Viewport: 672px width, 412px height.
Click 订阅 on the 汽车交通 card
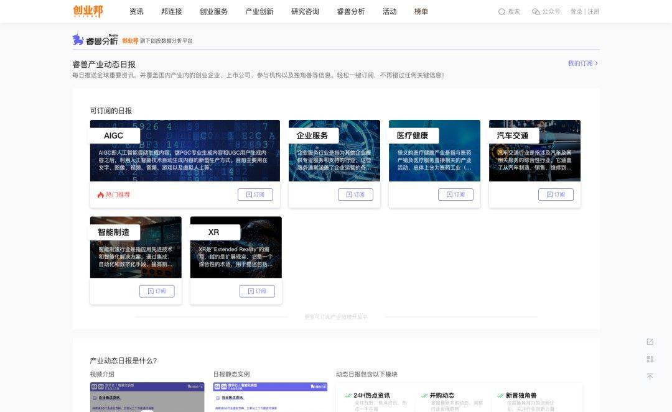[556, 195]
